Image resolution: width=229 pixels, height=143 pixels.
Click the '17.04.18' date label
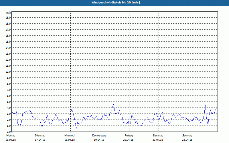click(x=40, y=140)
